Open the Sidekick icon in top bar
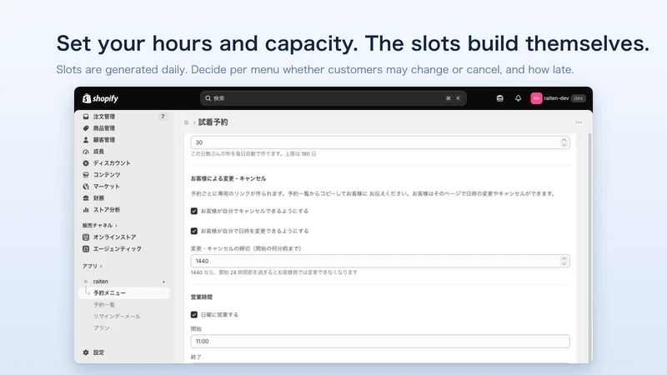The image size is (667, 375). coord(499,98)
